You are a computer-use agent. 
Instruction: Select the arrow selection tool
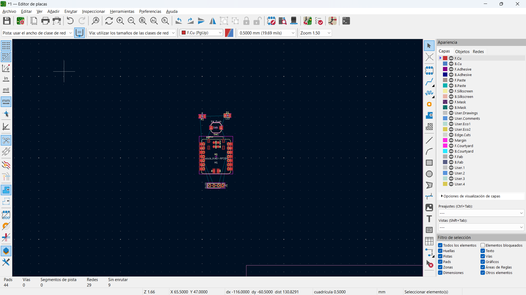429,46
